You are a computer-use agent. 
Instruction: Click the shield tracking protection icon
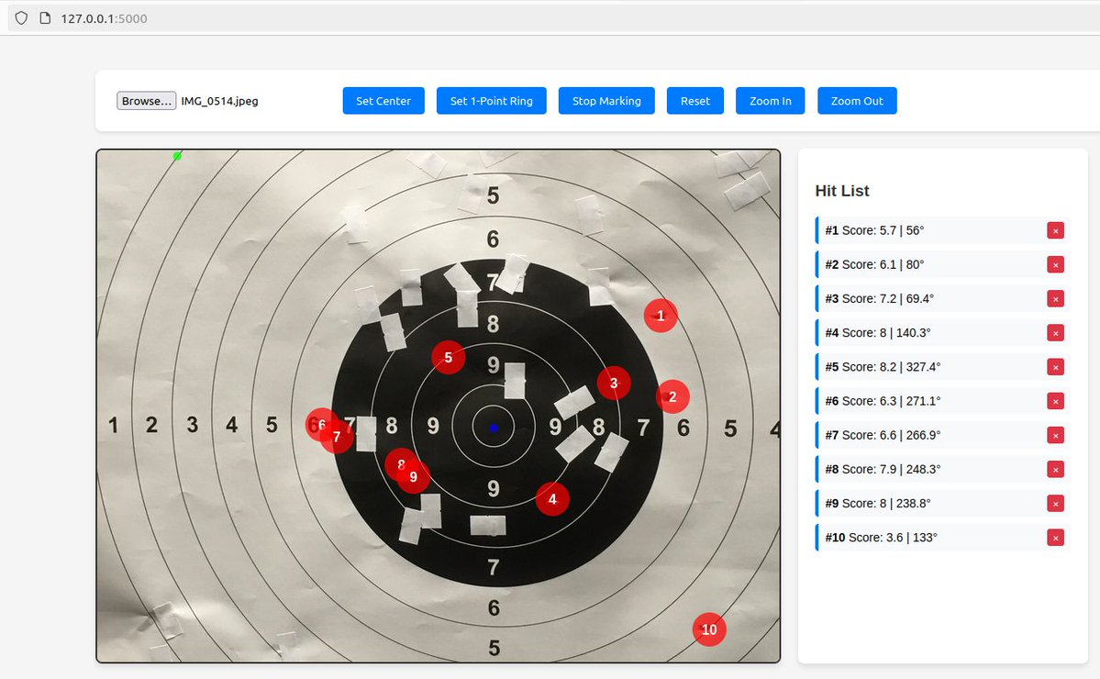click(x=21, y=18)
